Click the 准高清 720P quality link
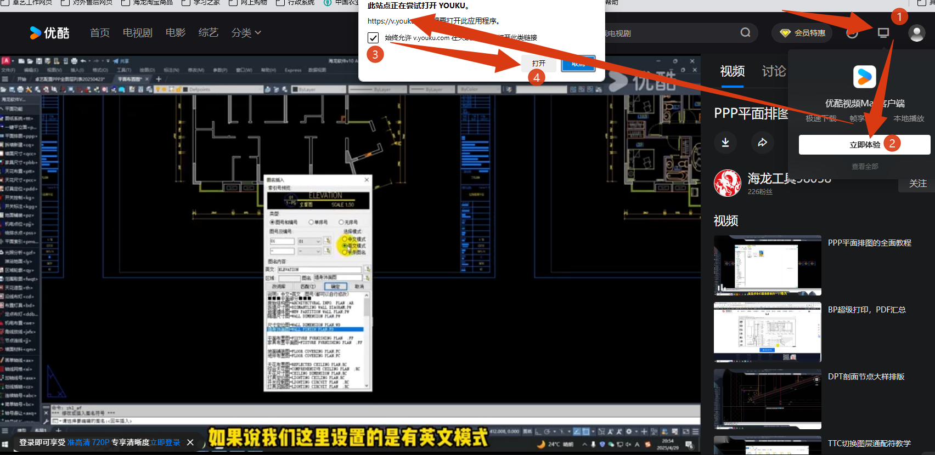The width and height of the screenshot is (935, 455). [x=88, y=442]
